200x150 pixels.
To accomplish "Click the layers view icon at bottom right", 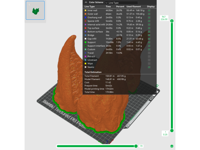I will tap(172, 146).
